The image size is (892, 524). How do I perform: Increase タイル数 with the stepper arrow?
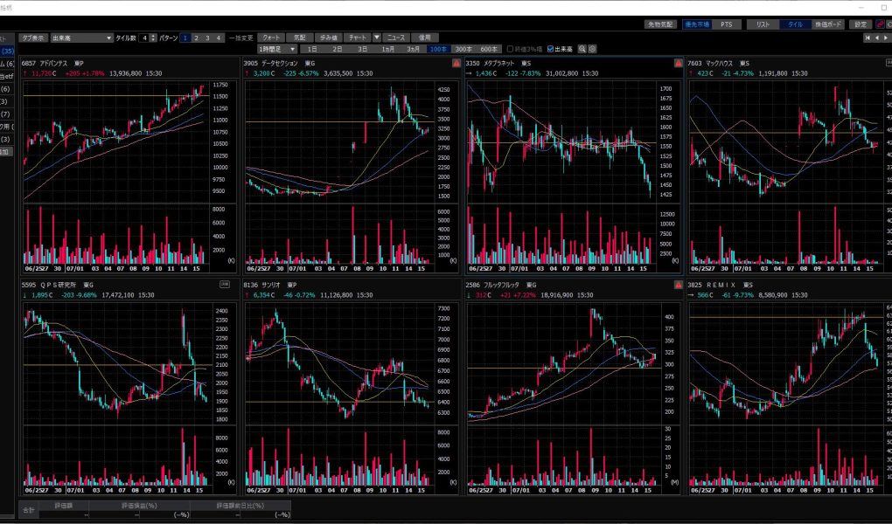(154, 36)
